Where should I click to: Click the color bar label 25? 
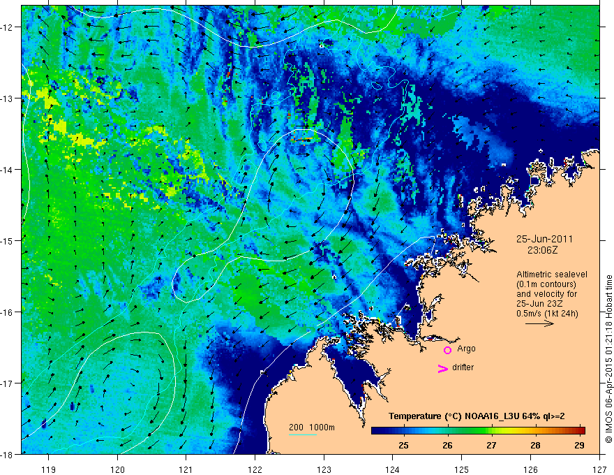(x=404, y=445)
